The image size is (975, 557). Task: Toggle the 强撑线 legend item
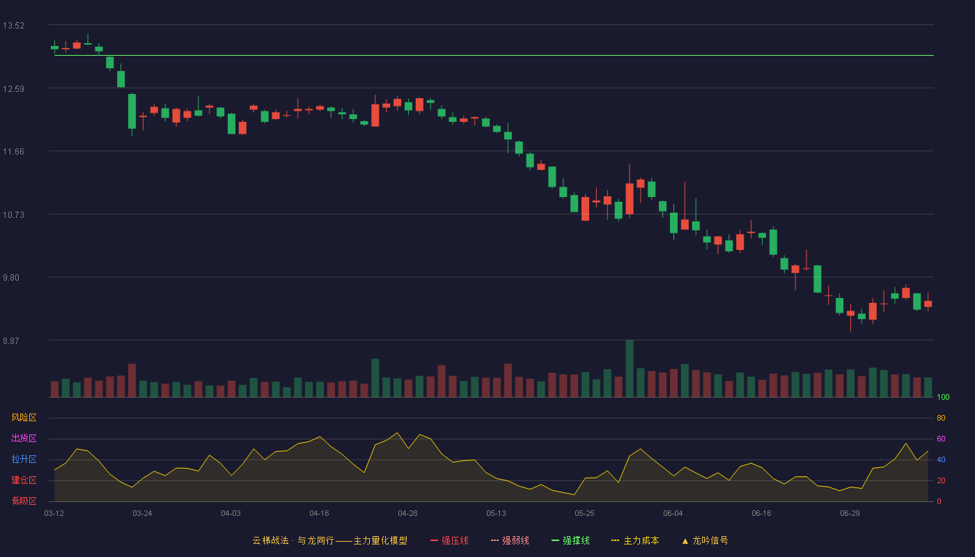pyautogui.click(x=570, y=540)
